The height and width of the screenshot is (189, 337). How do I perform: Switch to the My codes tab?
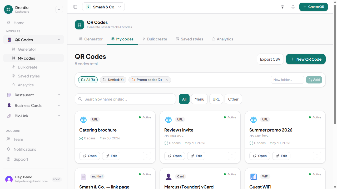point(122,39)
